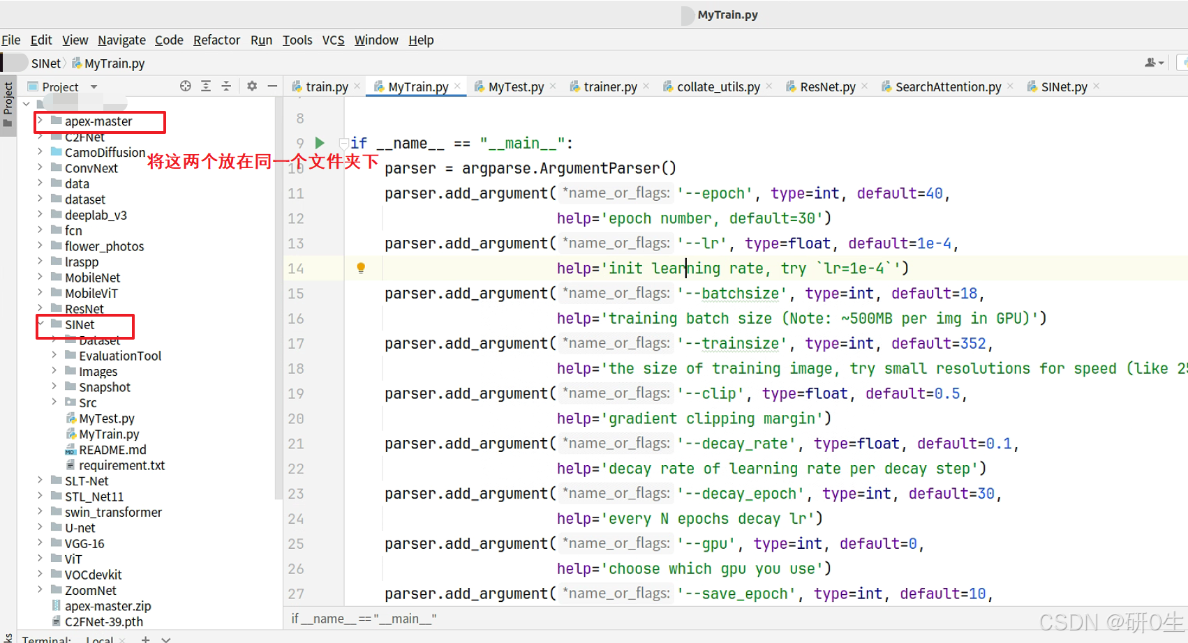
Task: Click the collapse all icon in Project panel
Action: click(x=226, y=86)
